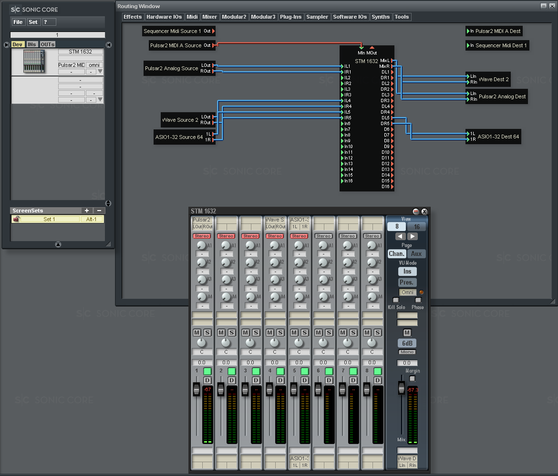Switch to the INs tab

(31, 44)
